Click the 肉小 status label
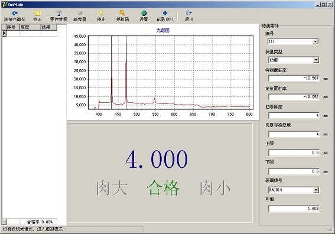Screen dimensions: 335x234 pyautogui.click(x=215, y=188)
